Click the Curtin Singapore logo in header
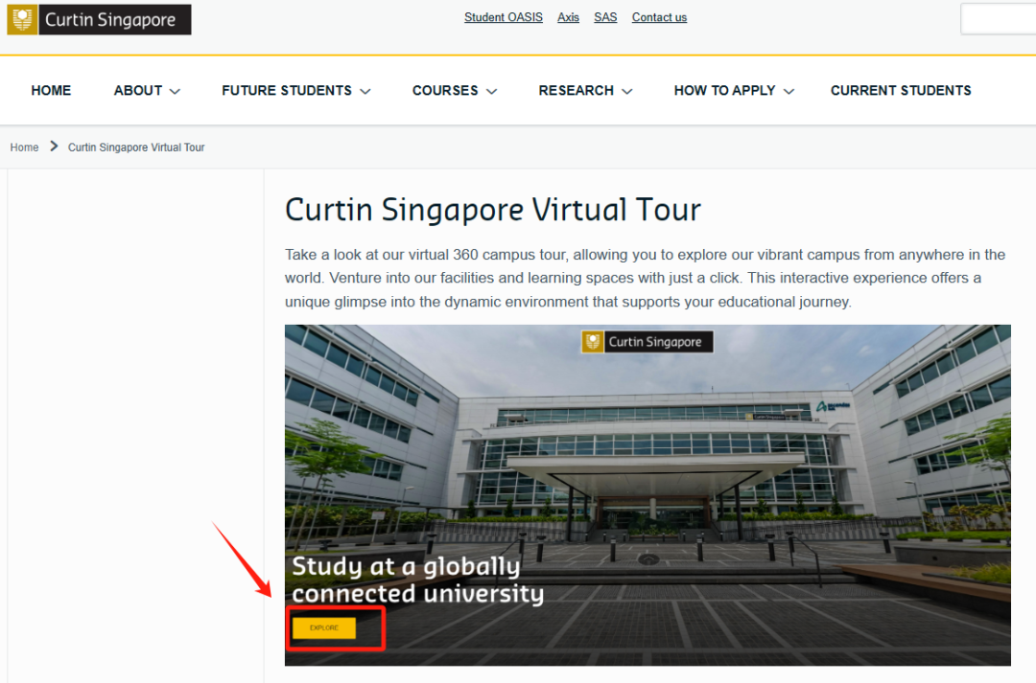The height and width of the screenshot is (683, 1036). click(x=99, y=20)
